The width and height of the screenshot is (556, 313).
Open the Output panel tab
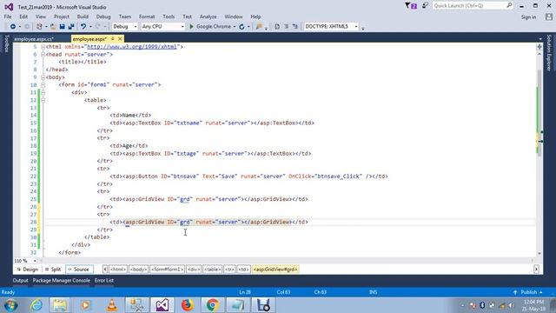pos(20,280)
